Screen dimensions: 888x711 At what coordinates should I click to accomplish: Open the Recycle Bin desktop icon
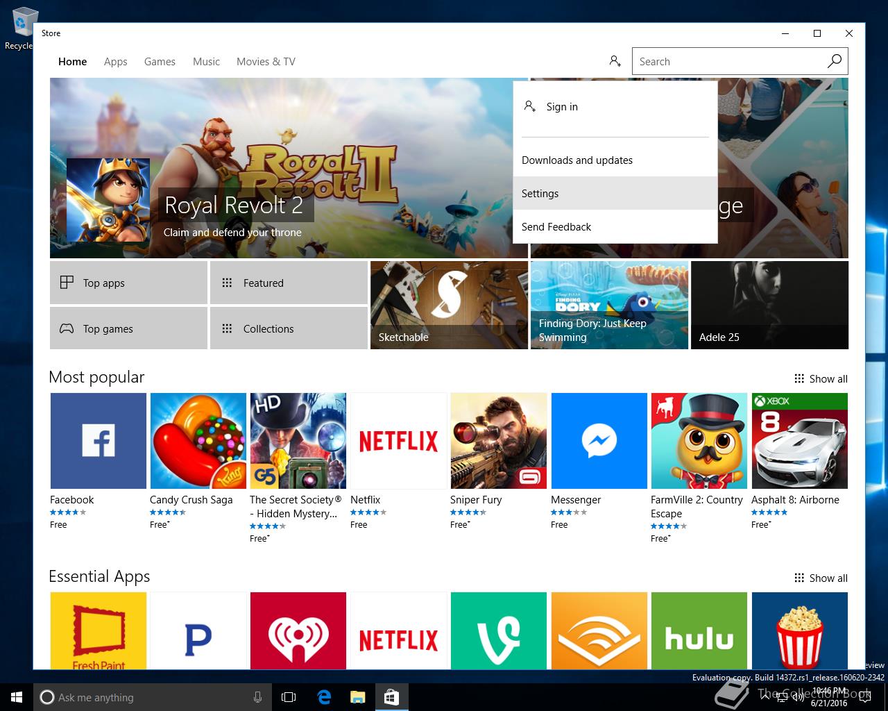pos(21,29)
